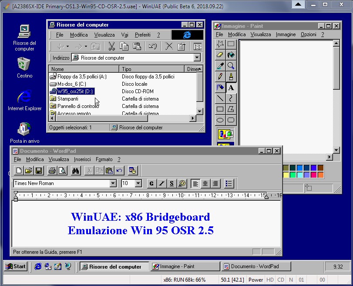This screenshot has width=353, height=286.
Task: Click the WordPad Find binoculars icon
Action: pyautogui.click(x=75, y=171)
